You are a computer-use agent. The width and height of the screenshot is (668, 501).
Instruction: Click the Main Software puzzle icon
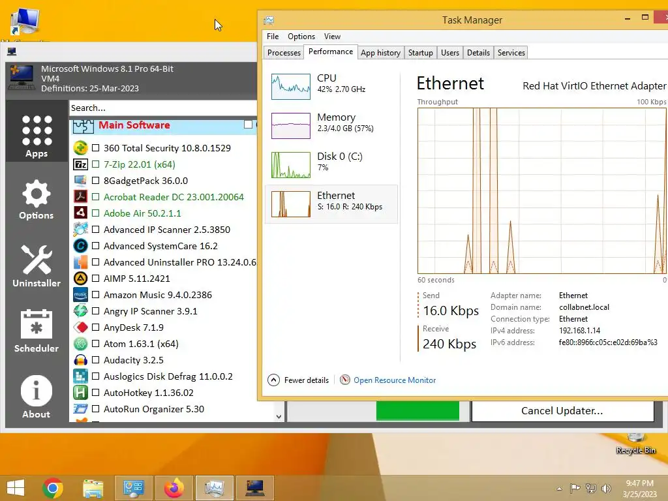pos(83,126)
